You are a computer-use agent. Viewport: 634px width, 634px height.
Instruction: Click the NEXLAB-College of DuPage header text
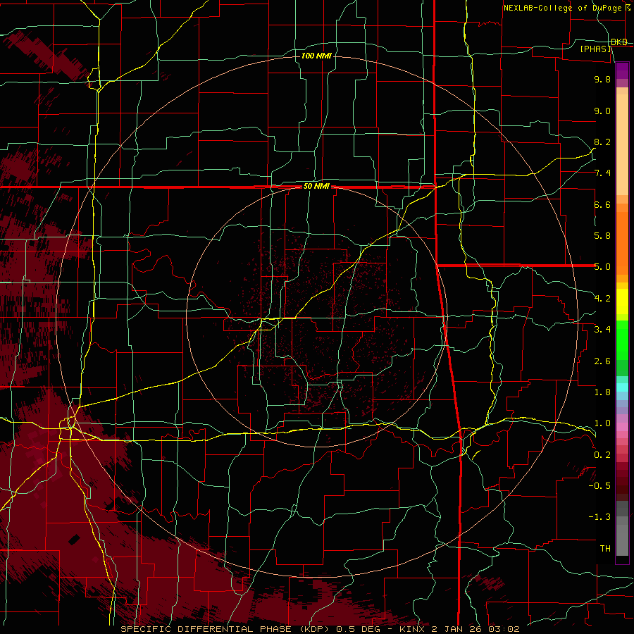point(562,8)
